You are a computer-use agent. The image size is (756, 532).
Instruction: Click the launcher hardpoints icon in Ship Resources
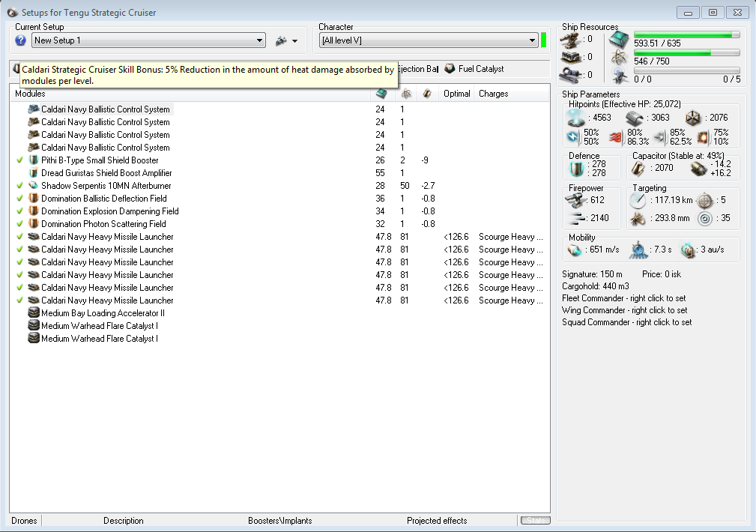(571, 58)
